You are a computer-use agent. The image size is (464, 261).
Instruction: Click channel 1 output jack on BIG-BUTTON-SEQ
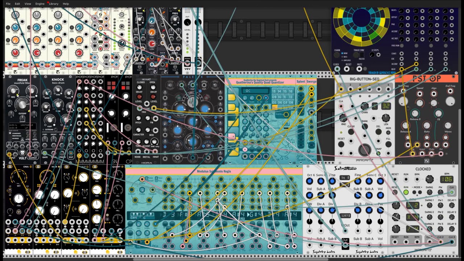point(341,89)
